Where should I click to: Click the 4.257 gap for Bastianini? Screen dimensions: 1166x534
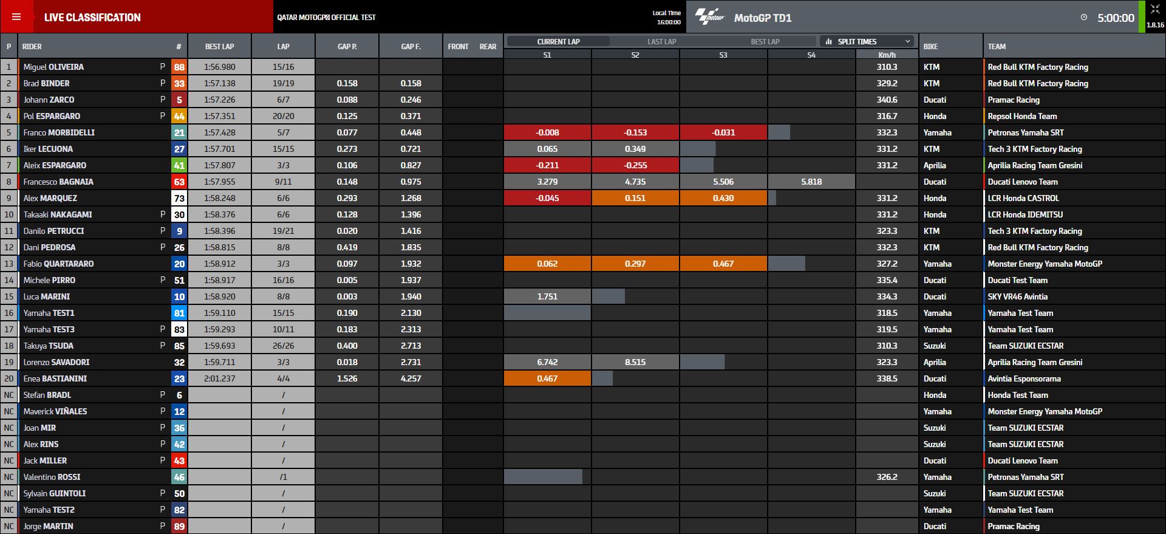click(411, 378)
